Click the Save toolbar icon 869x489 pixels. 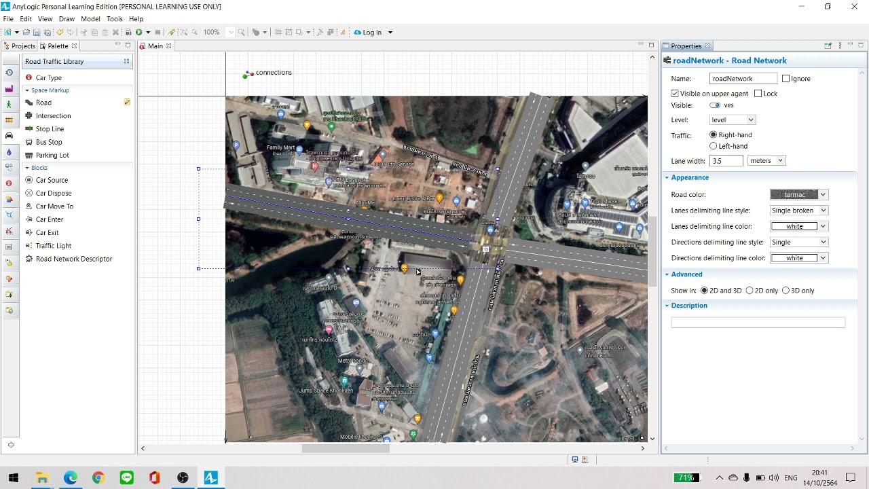(x=37, y=32)
